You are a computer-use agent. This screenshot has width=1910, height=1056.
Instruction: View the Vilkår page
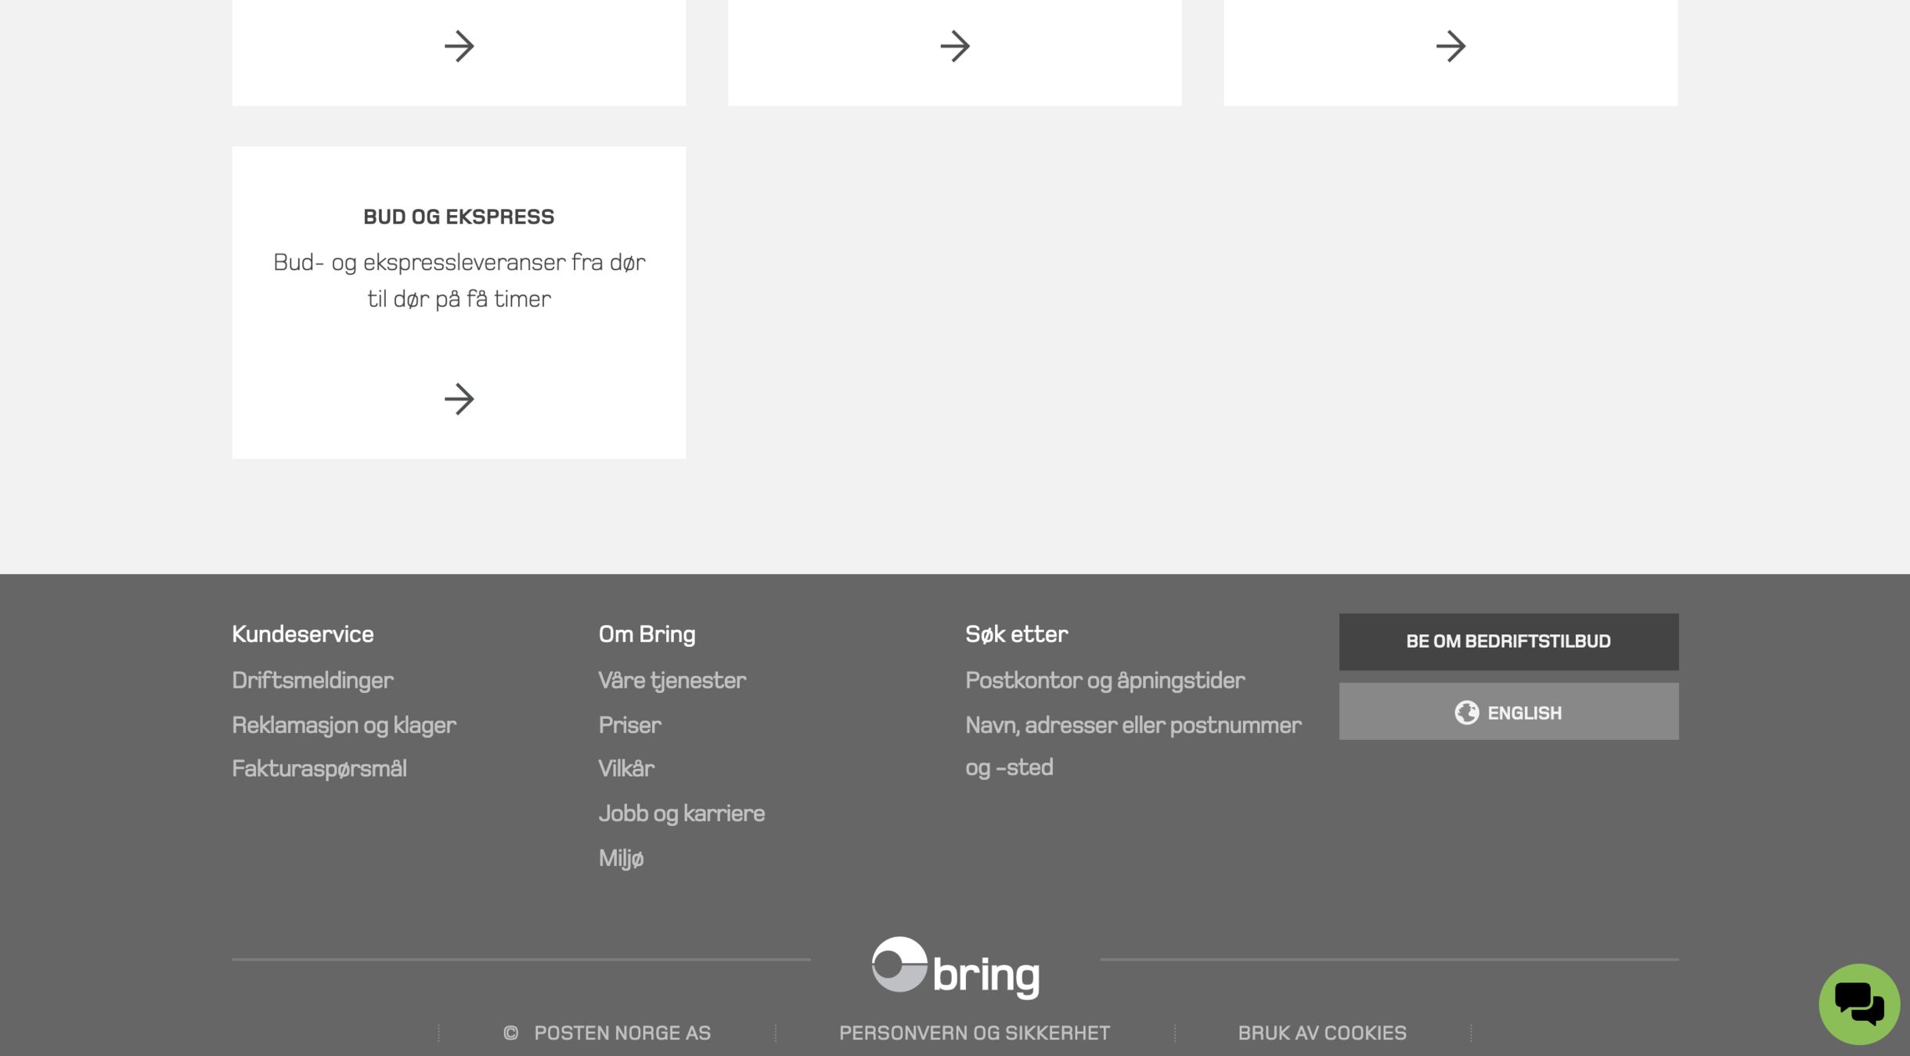click(625, 769)
